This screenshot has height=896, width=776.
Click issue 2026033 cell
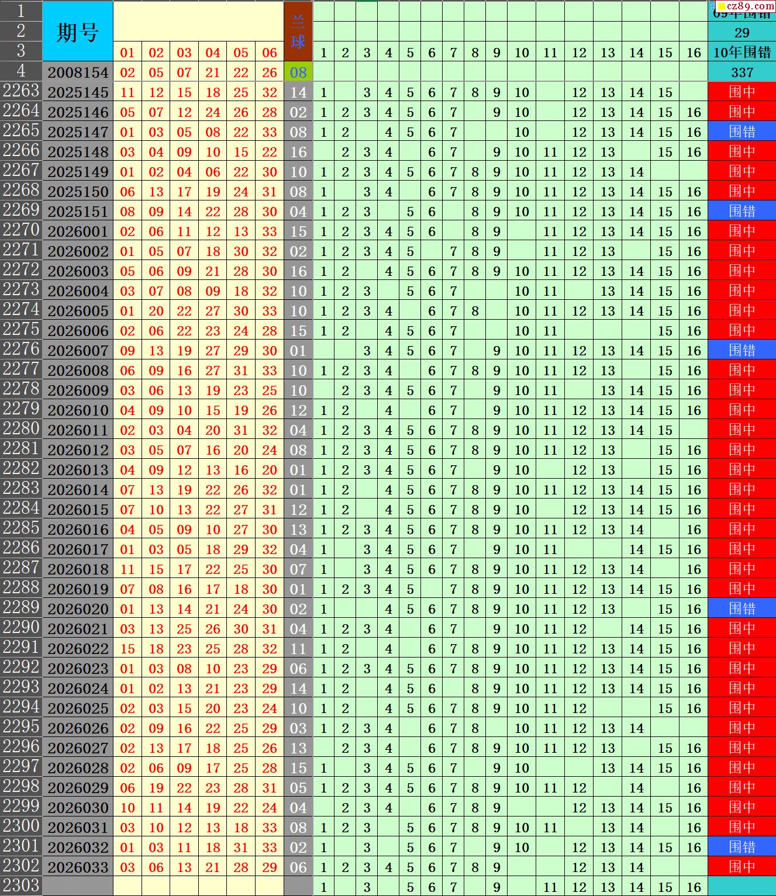pyautogui.click(x=78, y=867)
